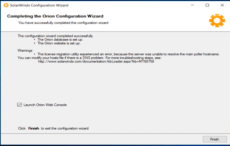Click the configuration wizard completed successfully line

click(55, 36)
